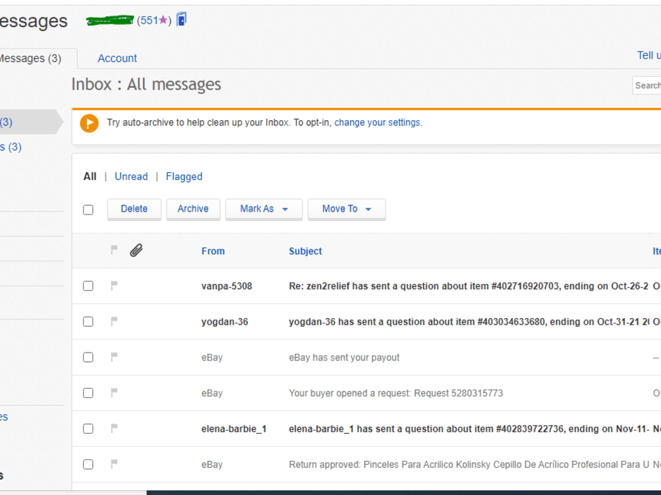This screenshot has width=661, height=495.
Task: Flag the yogdan-36 message
Action: pyautogui.click(x=114, y=321)
